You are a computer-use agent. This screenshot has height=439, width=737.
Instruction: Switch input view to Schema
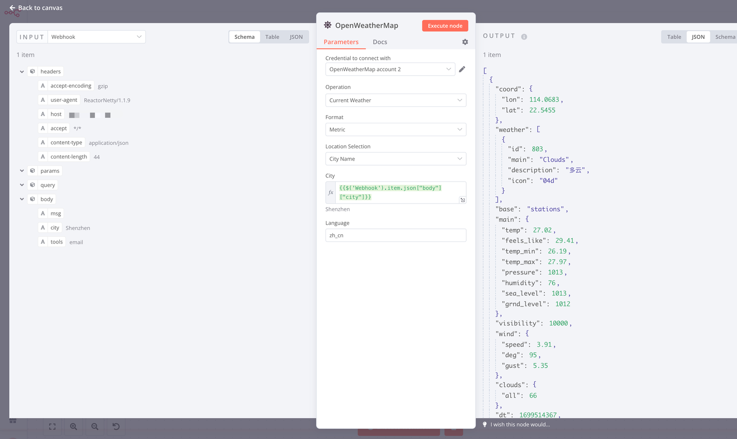(245, 37)
